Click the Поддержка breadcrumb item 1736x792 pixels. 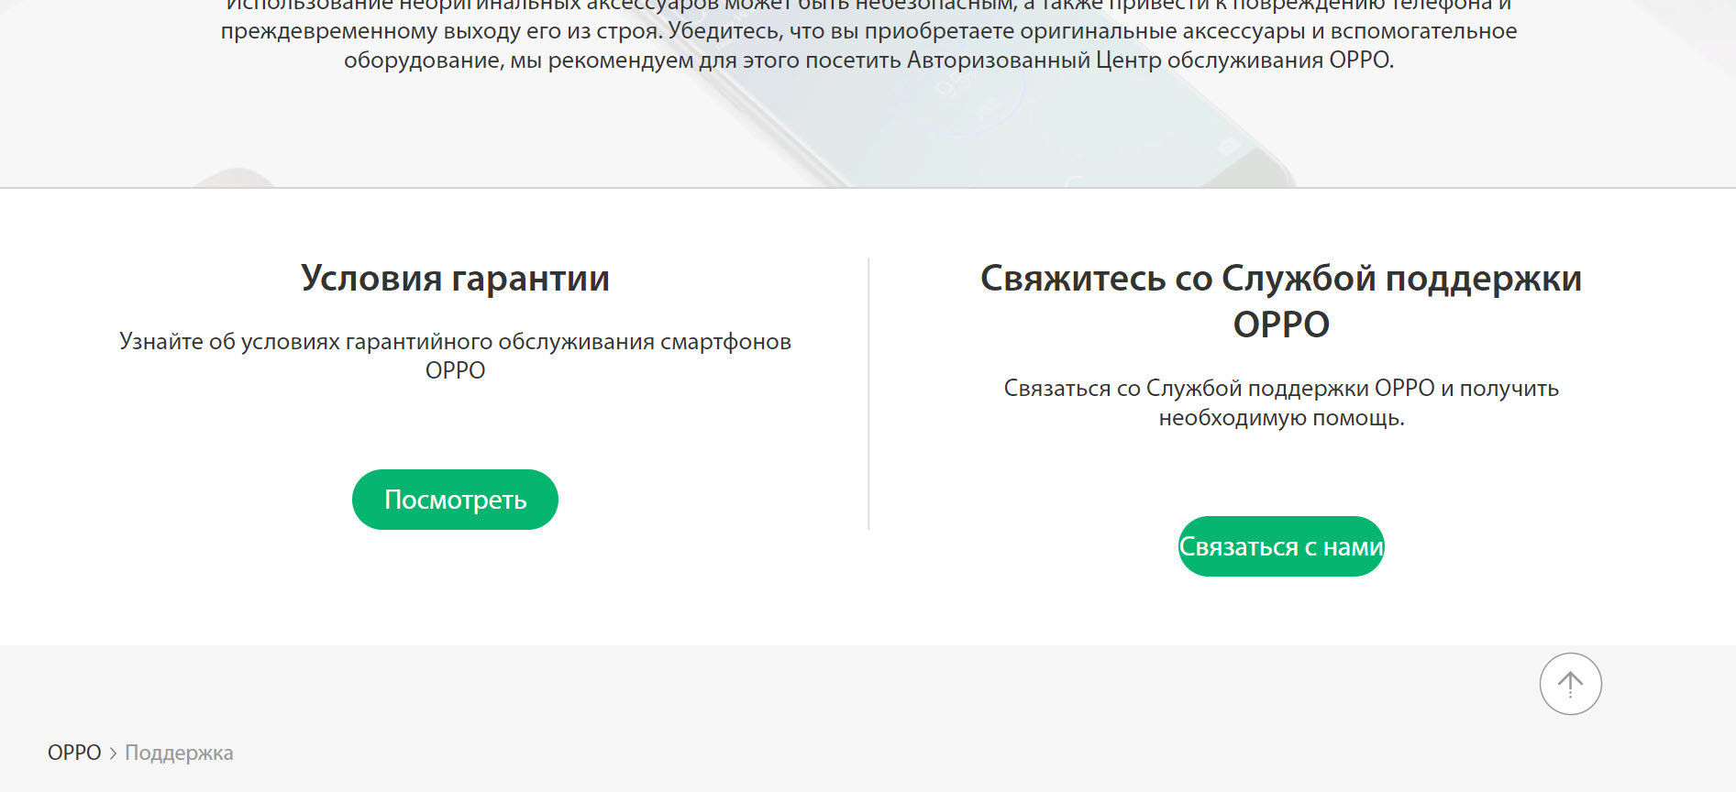click(179, 753)
